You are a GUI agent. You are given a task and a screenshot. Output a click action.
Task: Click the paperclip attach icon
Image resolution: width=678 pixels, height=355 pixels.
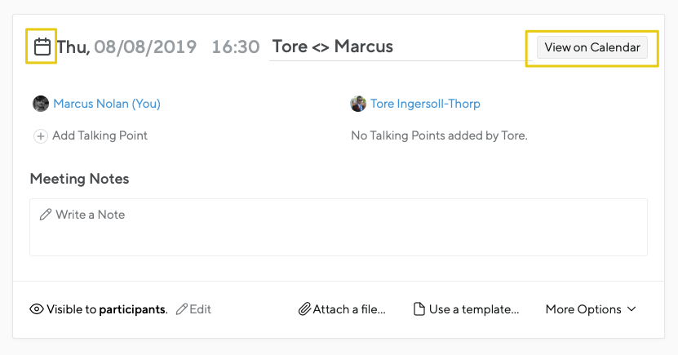(304, 309)
